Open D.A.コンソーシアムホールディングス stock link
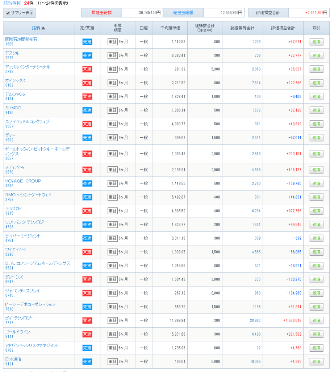Viewport: 334px width, 372px height. (x=38, y=263)
